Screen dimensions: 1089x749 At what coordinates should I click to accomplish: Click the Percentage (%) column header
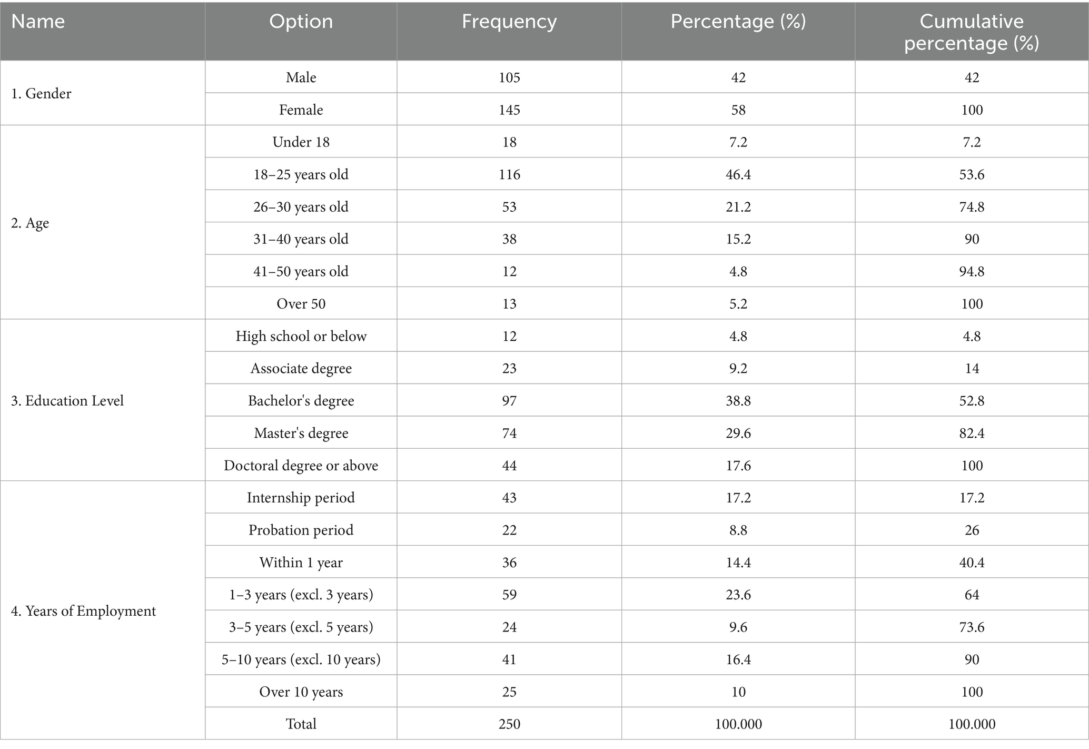[738, 22]
